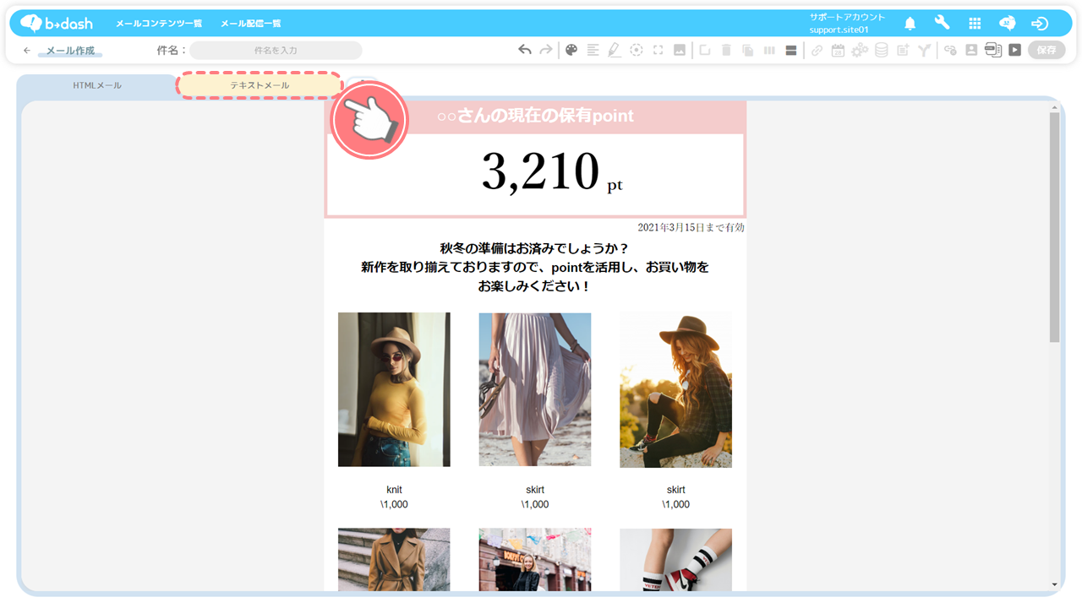Select the woman in hat and plaid shirt photo

pos(676,389)
